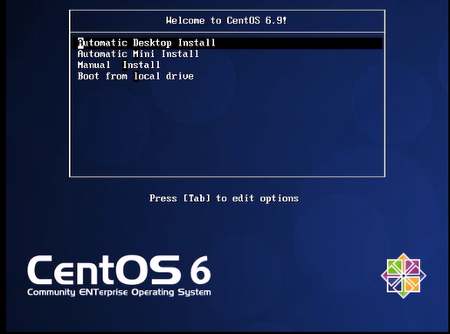Select the Manual Install entry
Viewport: 450px width, 334px height.
click(x=119, y=65)
